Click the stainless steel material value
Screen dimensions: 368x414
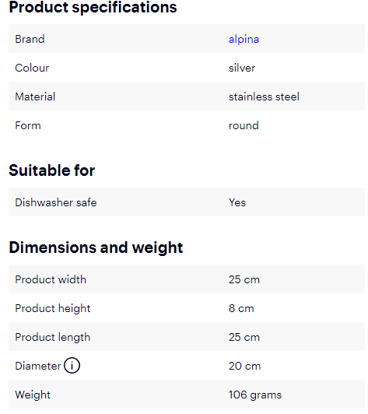point(264,96)
